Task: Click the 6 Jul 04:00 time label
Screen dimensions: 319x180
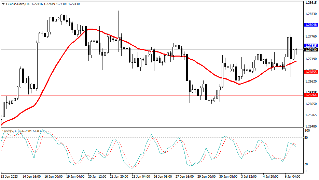Action: click(292, 177)
